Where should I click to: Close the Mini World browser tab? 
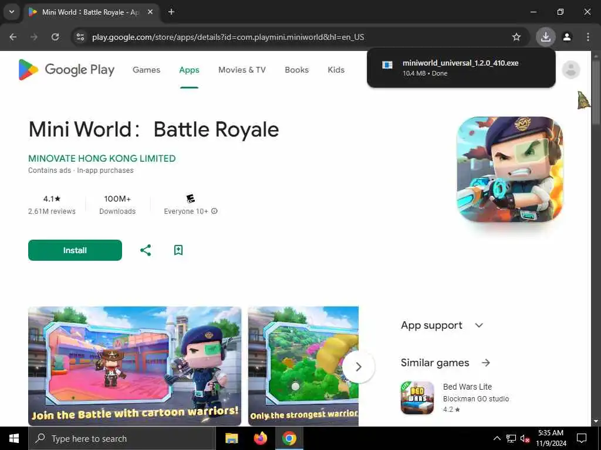click(150, 12)
